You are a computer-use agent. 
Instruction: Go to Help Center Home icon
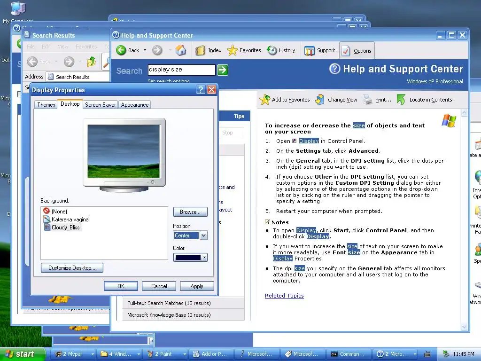point(181,50)
